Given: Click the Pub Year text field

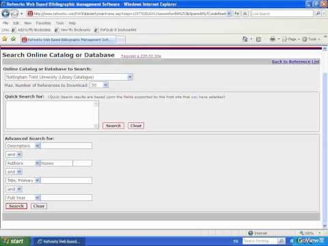Looking at the screenshot, I should (x=66, y=197).
